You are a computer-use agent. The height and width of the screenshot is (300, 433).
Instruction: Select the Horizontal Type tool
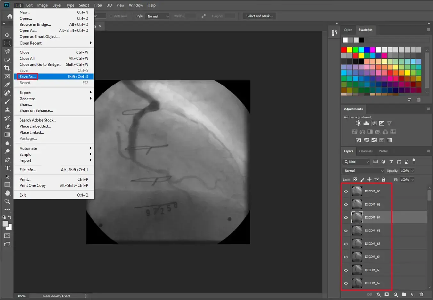pos(7,168)
